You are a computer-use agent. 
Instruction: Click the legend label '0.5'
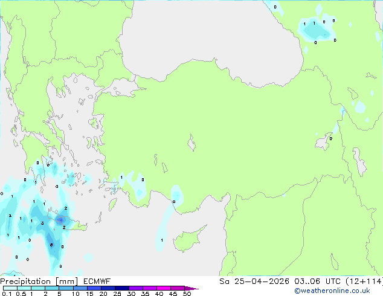(x=21, y=294)
